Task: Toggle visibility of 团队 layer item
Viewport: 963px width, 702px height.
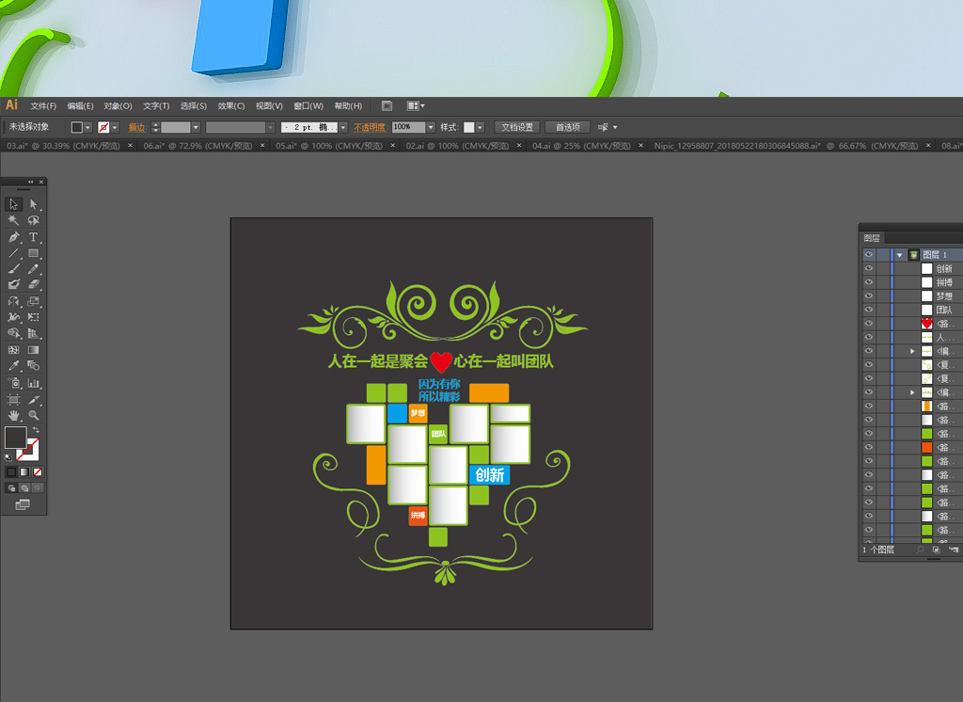Action: coord(869,310)
